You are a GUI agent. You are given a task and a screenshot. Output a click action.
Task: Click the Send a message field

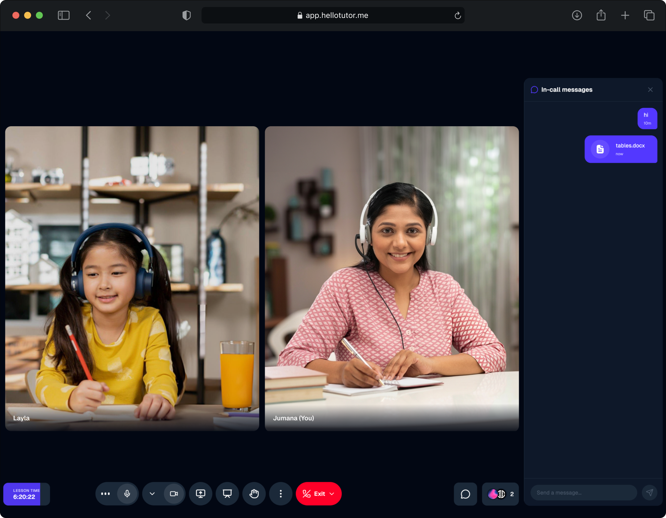point(583,493)
